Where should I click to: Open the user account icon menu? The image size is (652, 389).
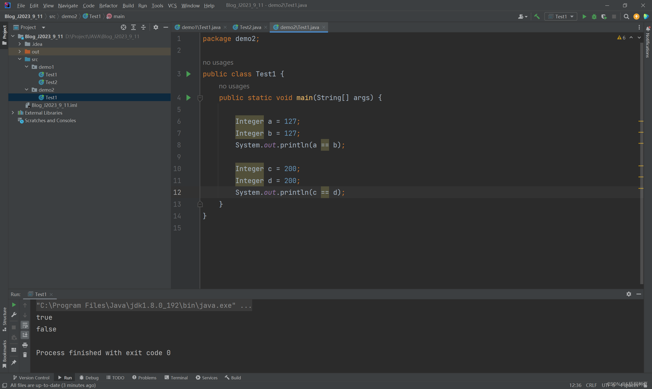[x=522, y=17]
